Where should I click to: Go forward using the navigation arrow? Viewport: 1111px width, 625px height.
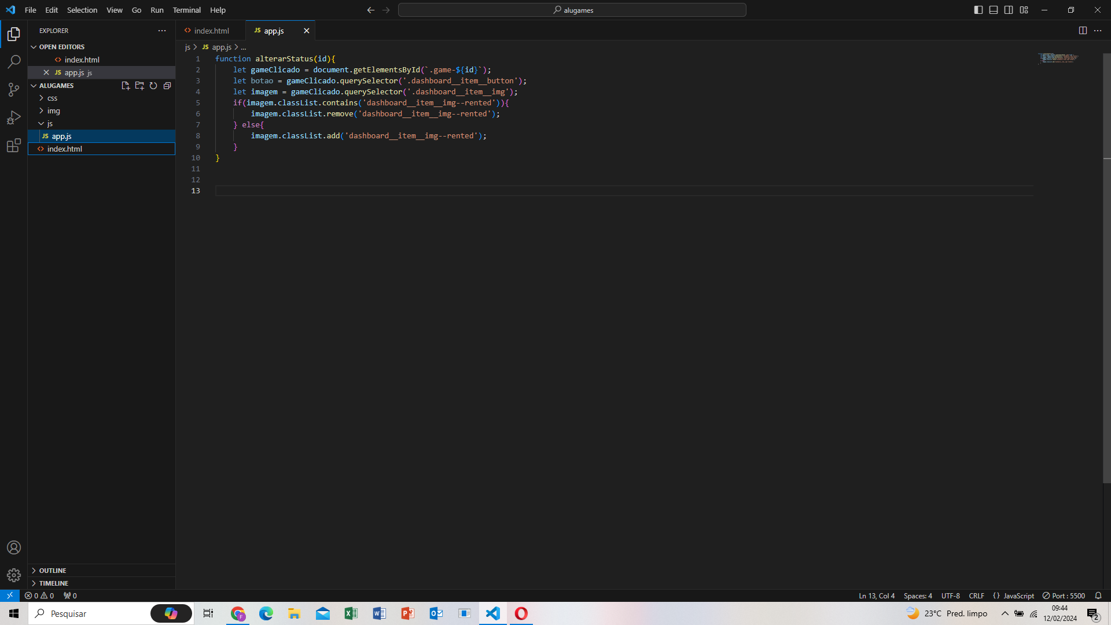[x=386, y=10]
